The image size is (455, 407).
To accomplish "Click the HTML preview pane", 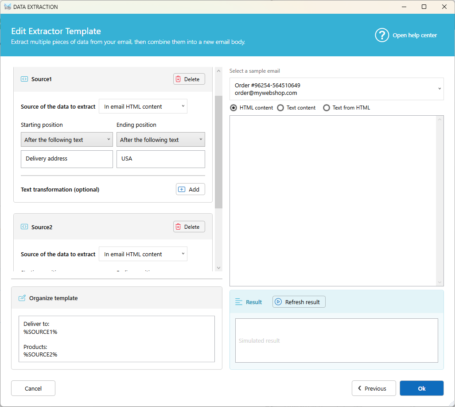I will 333,200.
